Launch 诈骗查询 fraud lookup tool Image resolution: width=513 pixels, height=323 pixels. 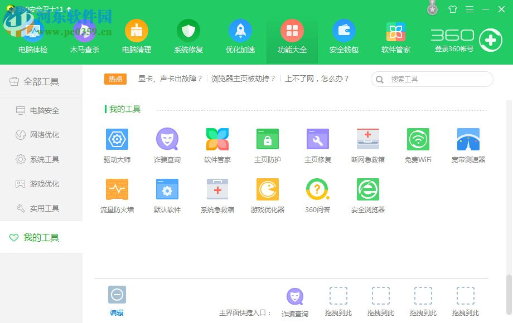(x=167, y=144)
